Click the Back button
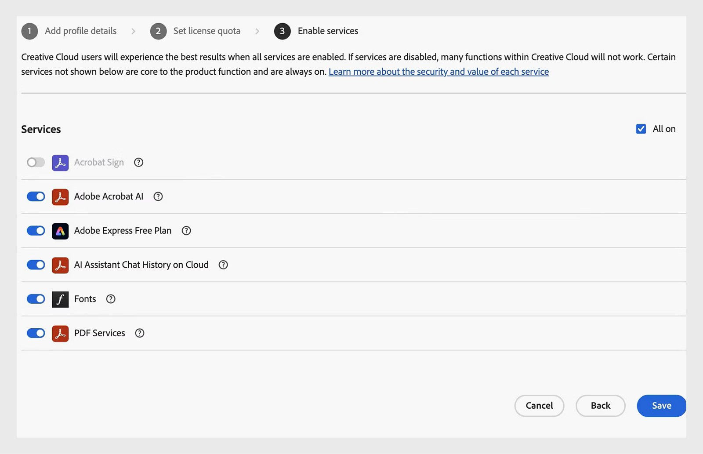703x454 pixels. pos(600,406)
